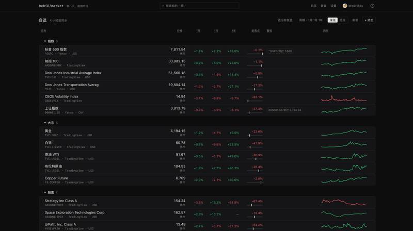Click the price 7,811.54
413x231 pixels.
click(178, 49)
